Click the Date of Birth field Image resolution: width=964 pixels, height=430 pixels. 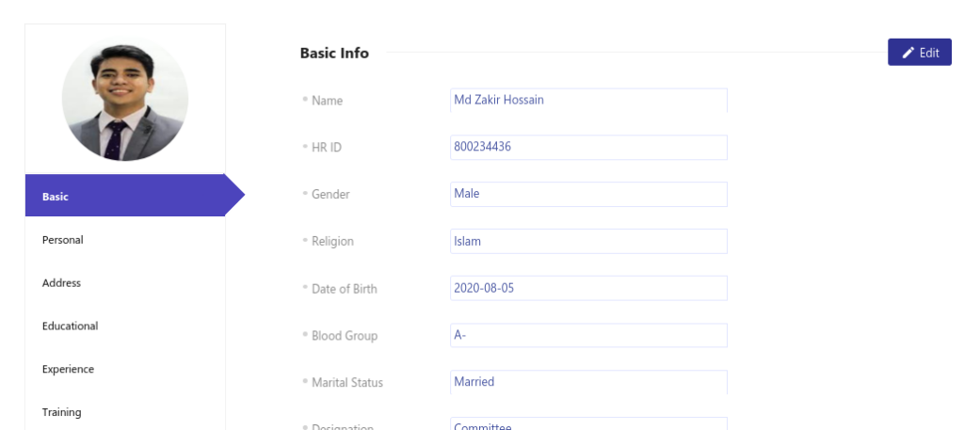click(x=589, y=288)
